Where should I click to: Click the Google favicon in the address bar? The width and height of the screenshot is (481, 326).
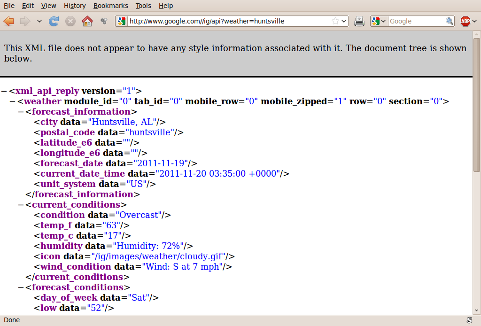click(121, 21)
